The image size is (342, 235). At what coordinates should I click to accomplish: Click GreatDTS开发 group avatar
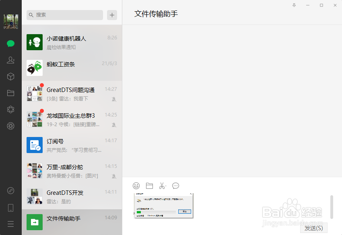click(35, 196)
